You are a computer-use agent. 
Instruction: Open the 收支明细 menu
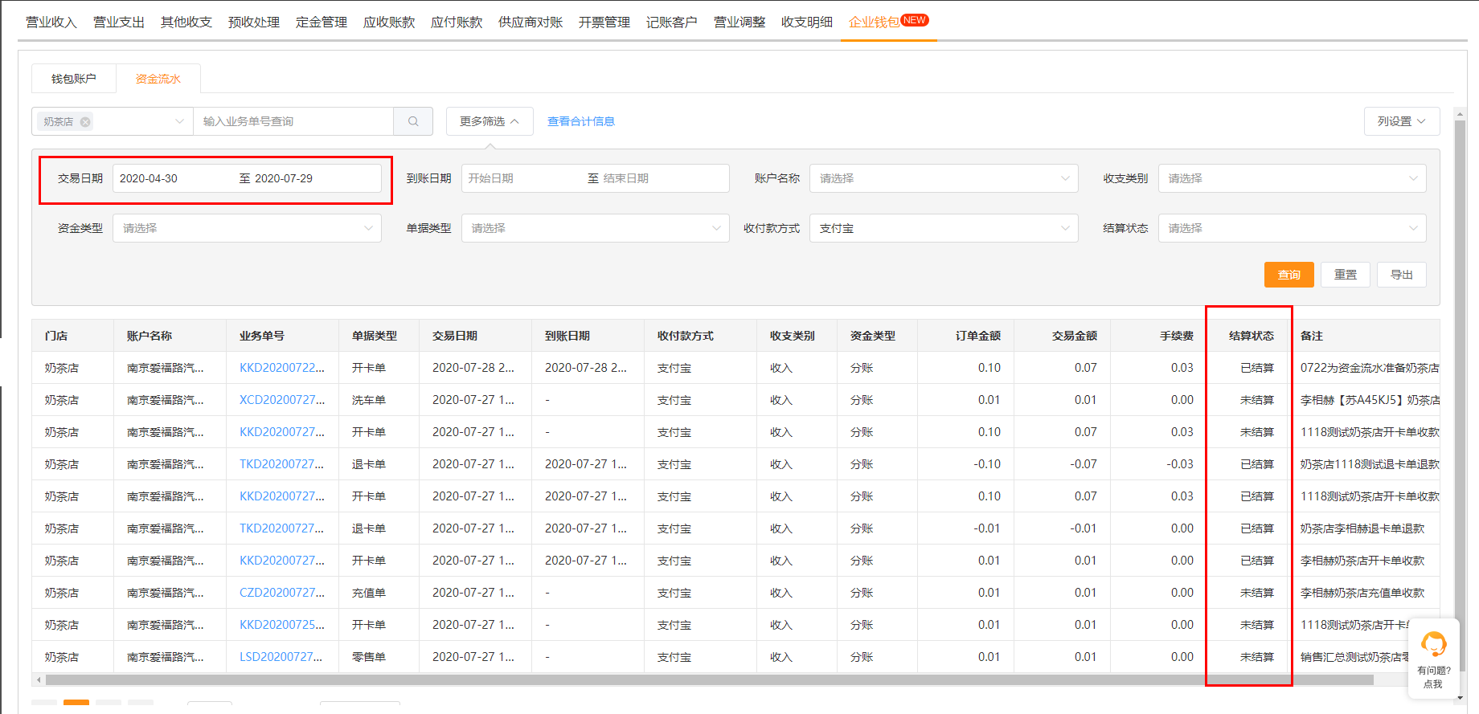tap(807, 22)
